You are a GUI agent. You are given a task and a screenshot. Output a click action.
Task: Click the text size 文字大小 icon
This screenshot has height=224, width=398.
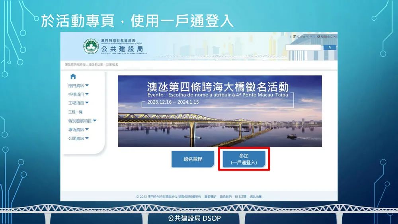[294, 37]
